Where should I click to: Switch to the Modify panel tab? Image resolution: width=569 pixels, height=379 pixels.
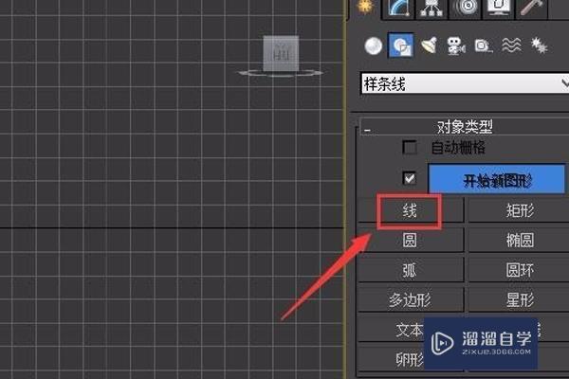(x=399, y=8)
